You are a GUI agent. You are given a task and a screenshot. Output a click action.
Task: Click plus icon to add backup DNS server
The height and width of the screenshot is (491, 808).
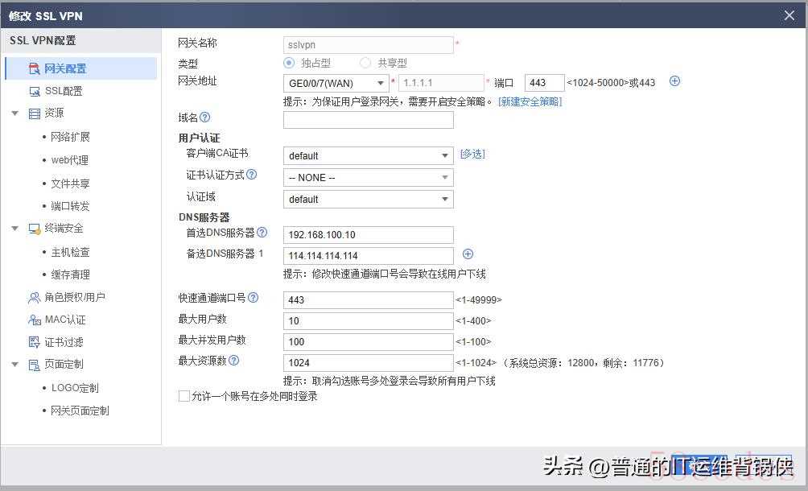pyautogui.click(x=468, y=254)
